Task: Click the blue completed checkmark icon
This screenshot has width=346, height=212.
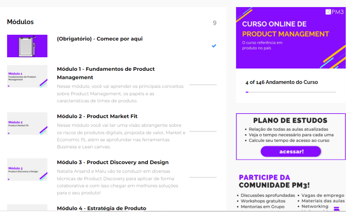Action: pos(214,46)
